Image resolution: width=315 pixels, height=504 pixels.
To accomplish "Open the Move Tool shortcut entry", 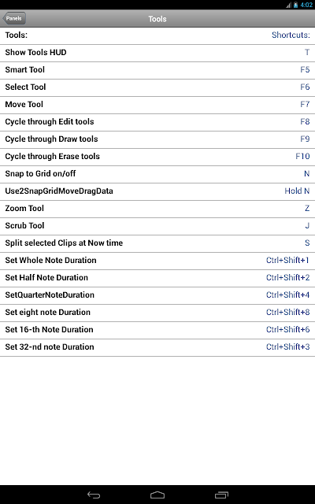I will (x=157, y=106).
